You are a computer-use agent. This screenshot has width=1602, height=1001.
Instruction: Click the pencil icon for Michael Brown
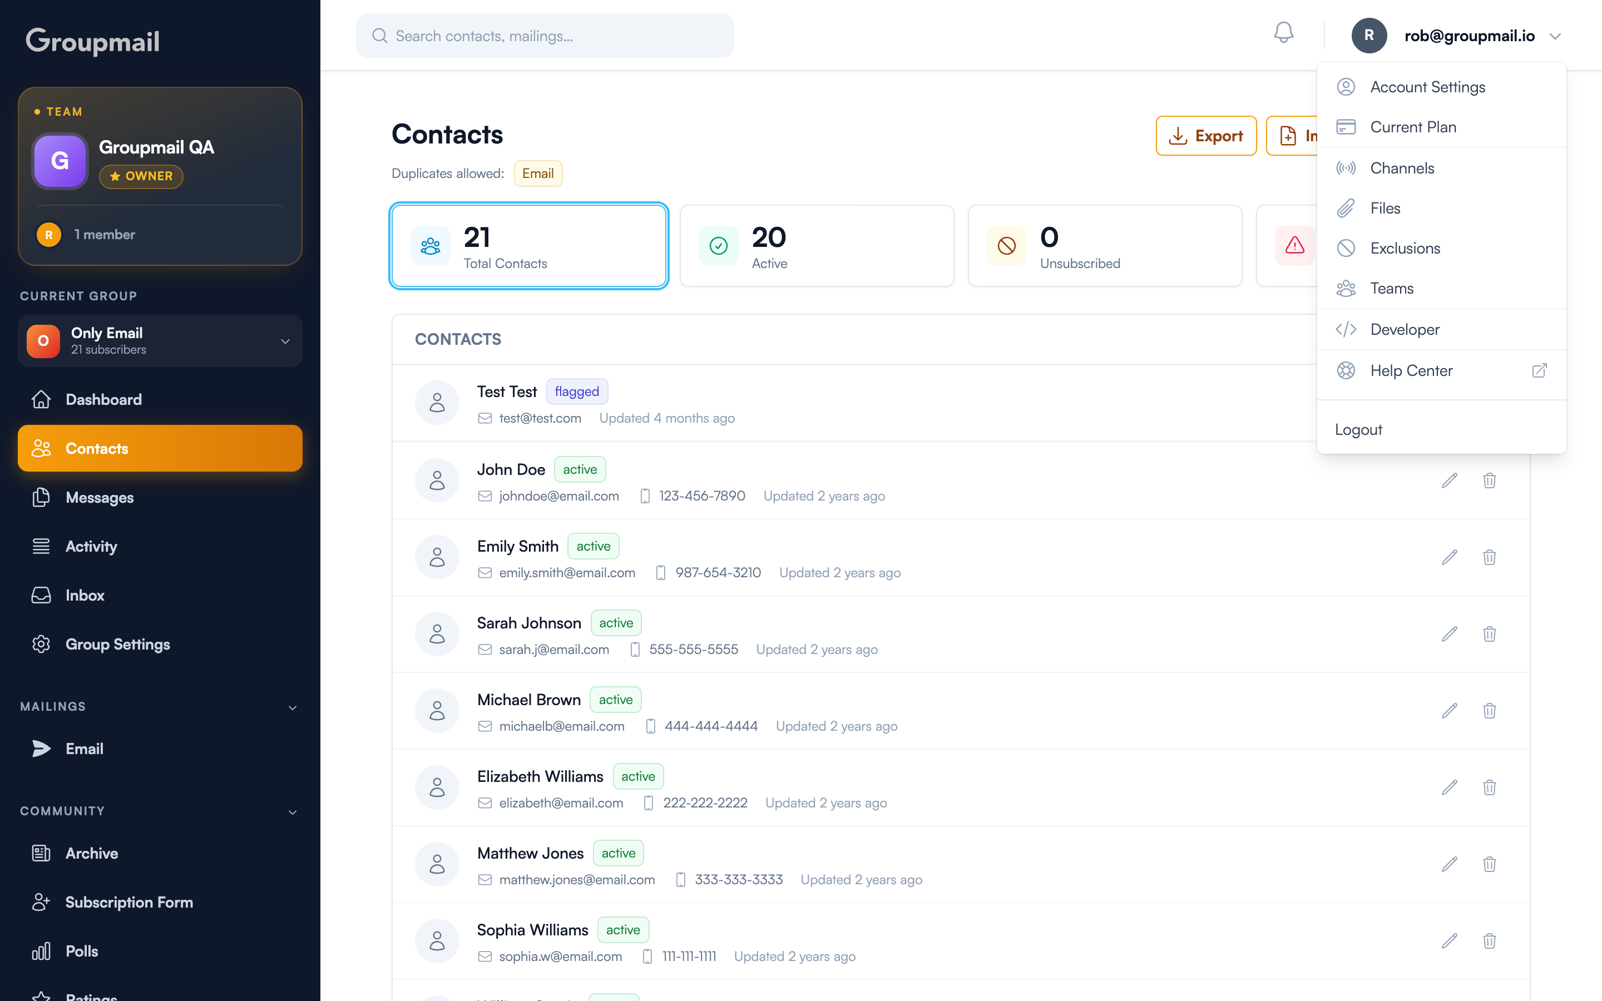pyautogui.click(x=1449, y=711)
